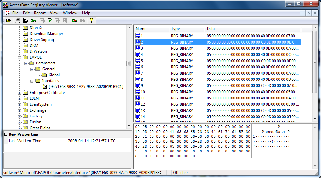Click the yellow question mark help icon
The width and height of the screenshot is (321, 178).
(92, 20)
